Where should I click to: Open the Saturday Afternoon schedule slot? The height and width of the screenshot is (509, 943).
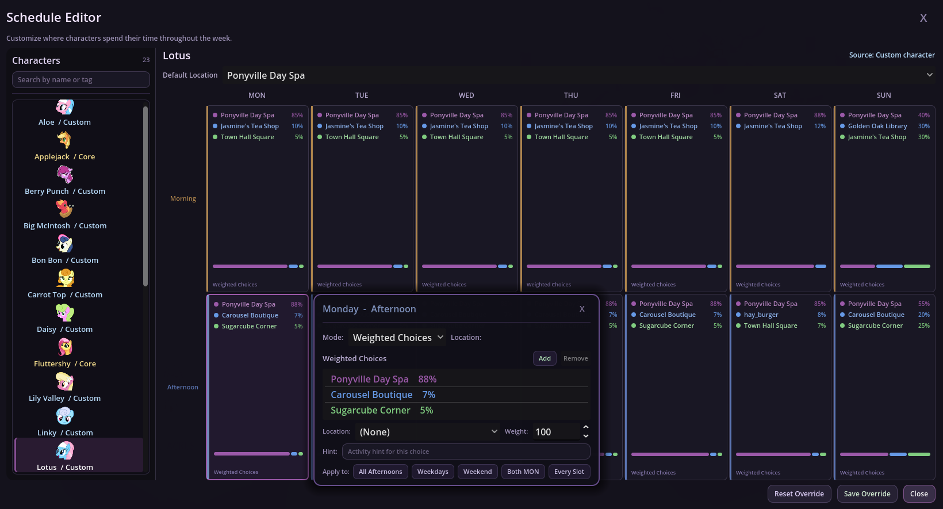(781, 387)
